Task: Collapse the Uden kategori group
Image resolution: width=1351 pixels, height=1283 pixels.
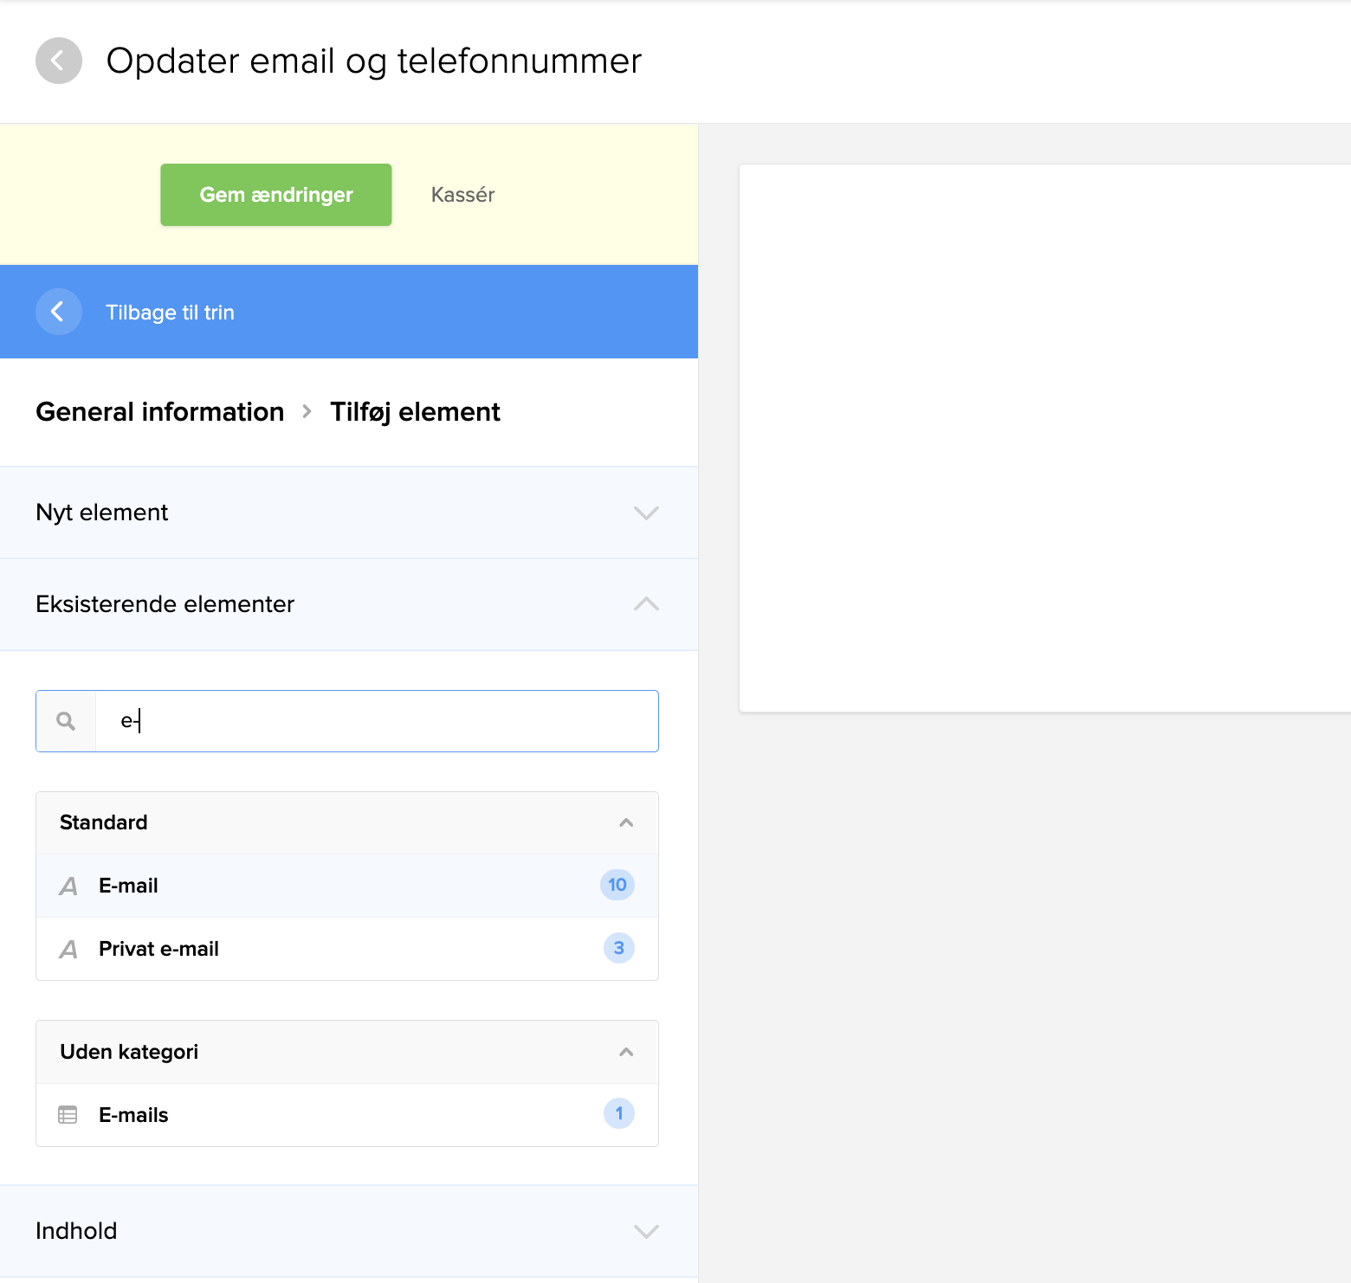Action: [x=626, y=1052]
